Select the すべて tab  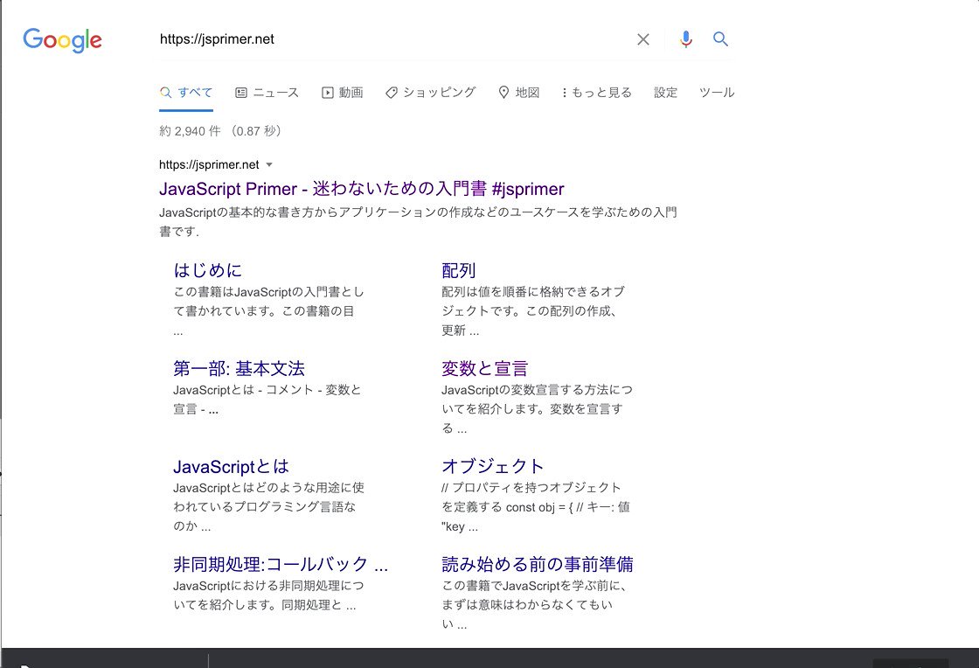tap(186, 93)
